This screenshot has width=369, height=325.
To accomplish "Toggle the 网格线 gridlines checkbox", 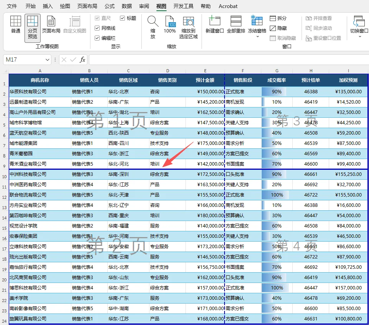I will click(97, 28).
